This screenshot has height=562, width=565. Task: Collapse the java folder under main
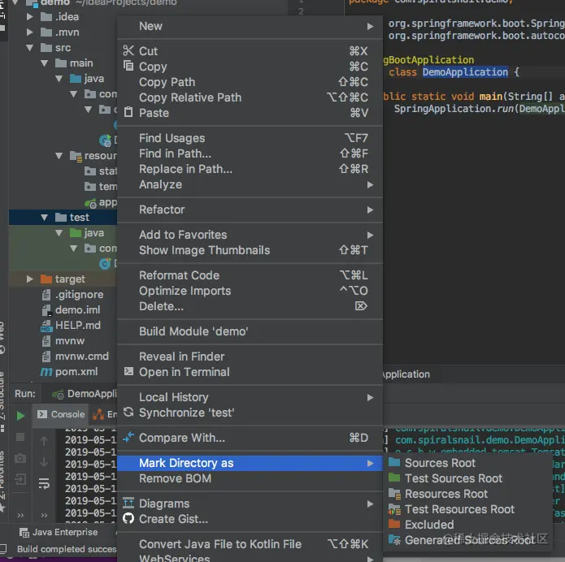[59, 79]
